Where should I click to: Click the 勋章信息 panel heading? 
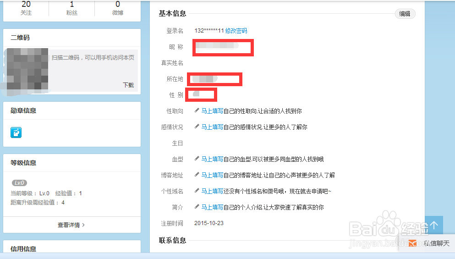pyautogui.click(x=23, y=110)
